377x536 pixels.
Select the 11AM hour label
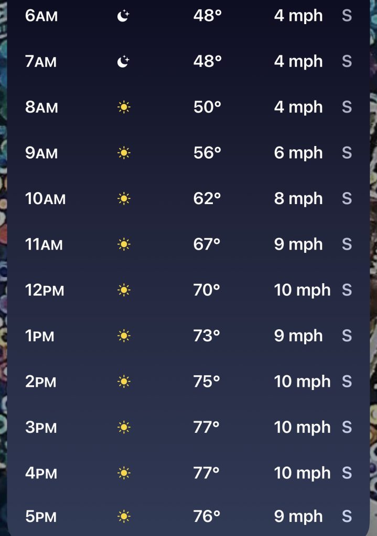pos(44,244)
